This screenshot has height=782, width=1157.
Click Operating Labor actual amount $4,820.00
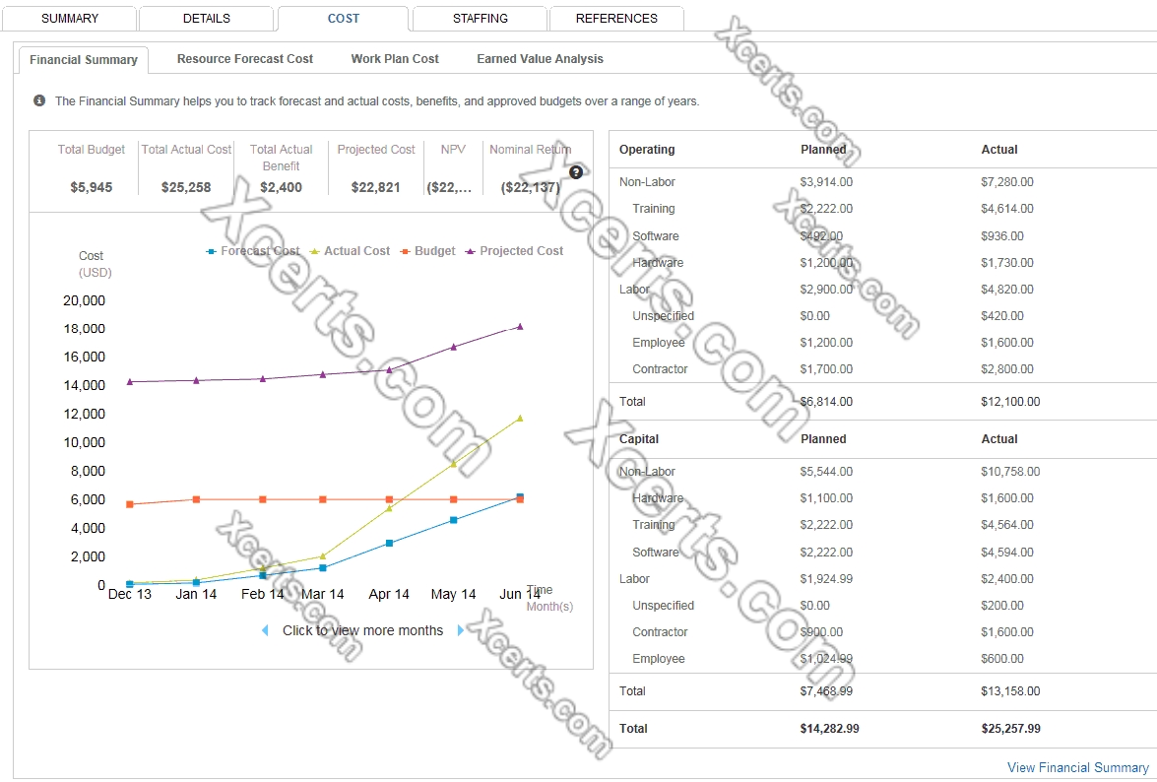point(1007,290)
